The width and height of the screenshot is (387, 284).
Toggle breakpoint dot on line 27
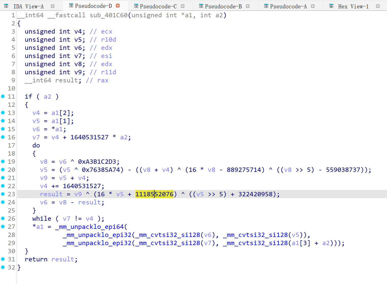(3, 227)
